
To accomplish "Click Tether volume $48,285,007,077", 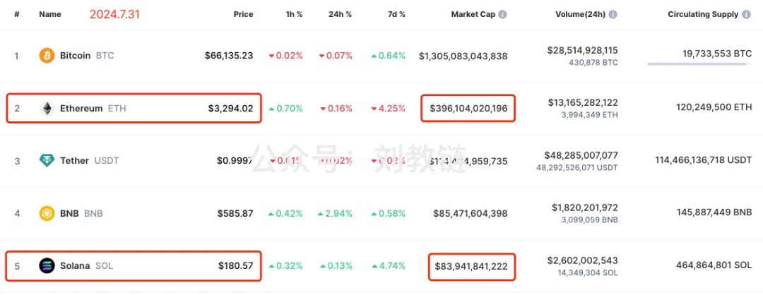I will (x=581, y=155).
